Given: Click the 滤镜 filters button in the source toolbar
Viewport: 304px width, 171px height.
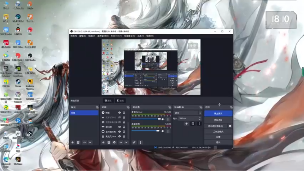Looking at the screenshot, I should tap(120, 101).
